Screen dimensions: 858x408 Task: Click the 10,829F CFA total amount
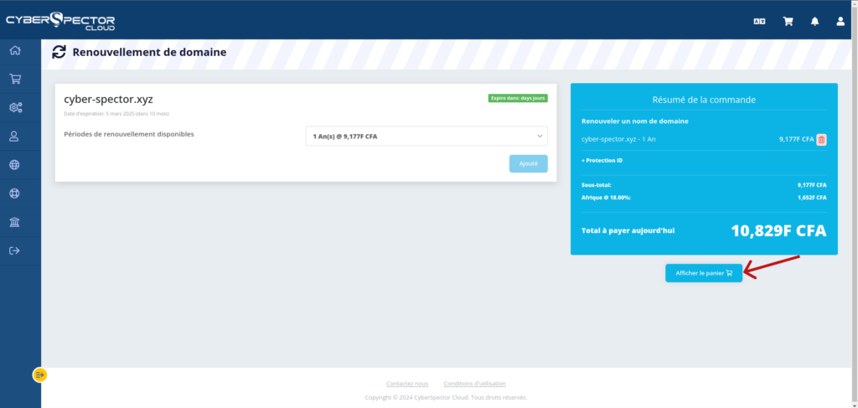click(x=778, y=230)
